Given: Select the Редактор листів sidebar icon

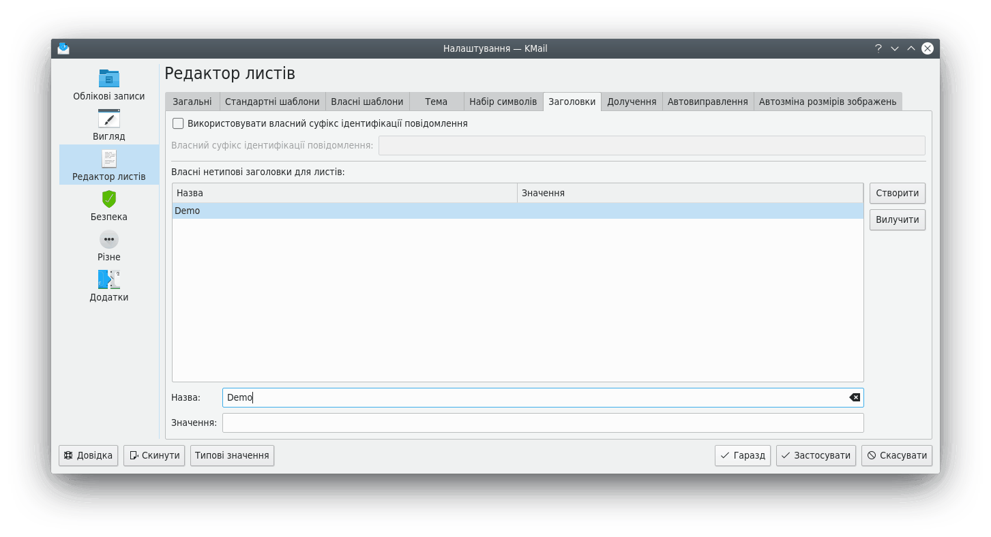Looking at the screenshot, I should click(x=109, y=159).
